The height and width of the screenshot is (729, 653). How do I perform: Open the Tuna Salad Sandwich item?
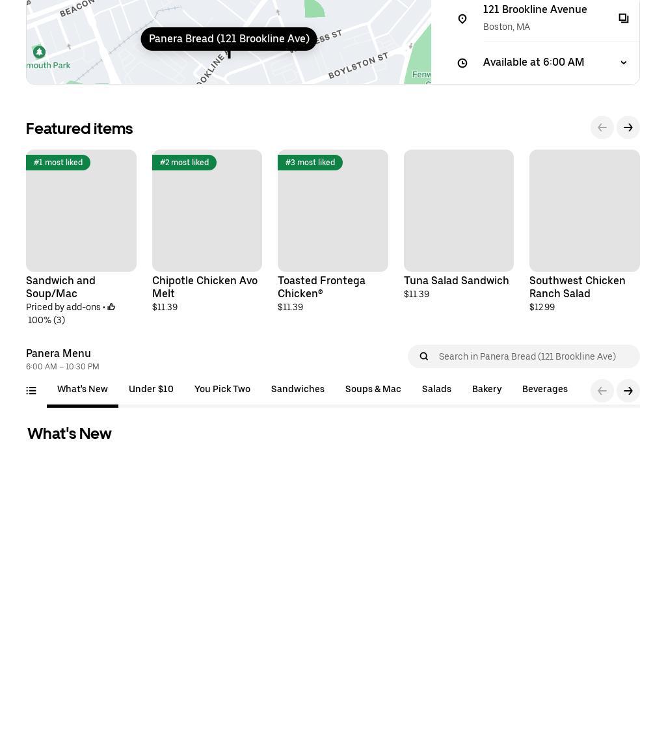coord(459,224)
